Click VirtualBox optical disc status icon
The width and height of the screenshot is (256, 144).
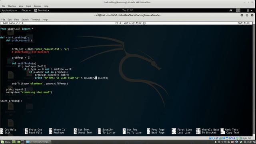213,138
